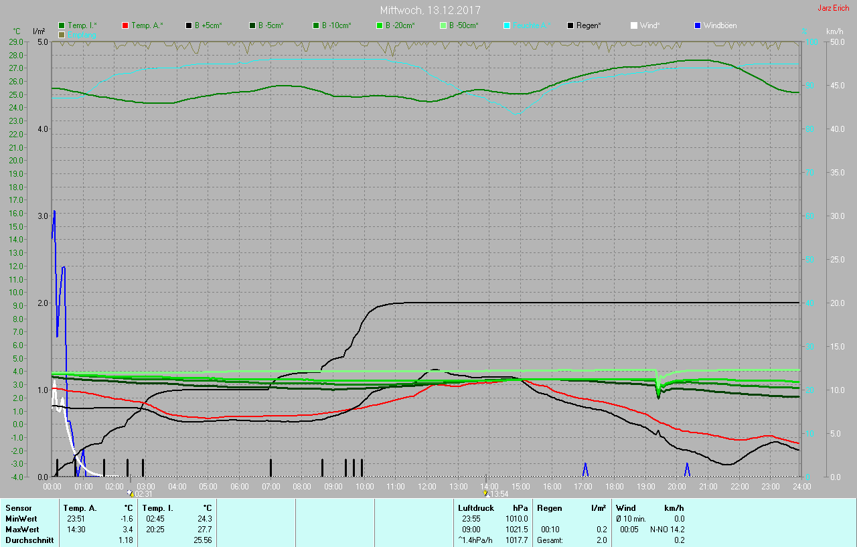Click the Temp. A. minimum value '-1.6'

point(127,519)
